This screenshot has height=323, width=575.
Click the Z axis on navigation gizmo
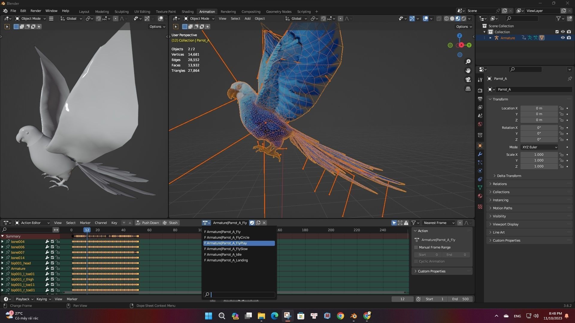[x=460, y=36]
